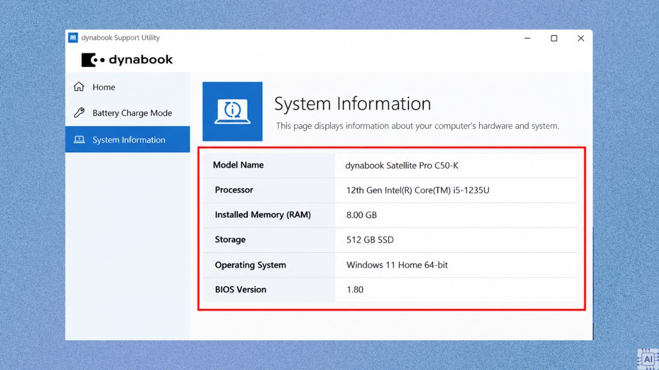Click the dynabook logo in header
Viewport: 659px width, 370px height.
pyautogui.click(x=127, y=60)
